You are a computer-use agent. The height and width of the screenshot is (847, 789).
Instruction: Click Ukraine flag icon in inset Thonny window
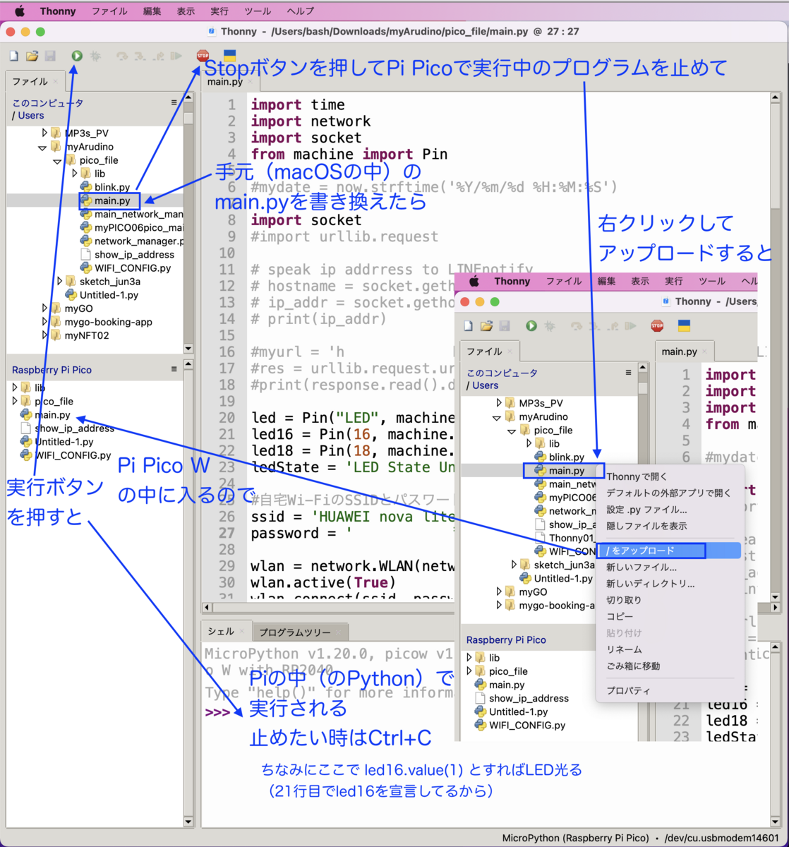pyautogui.click(x=683, y=325)
